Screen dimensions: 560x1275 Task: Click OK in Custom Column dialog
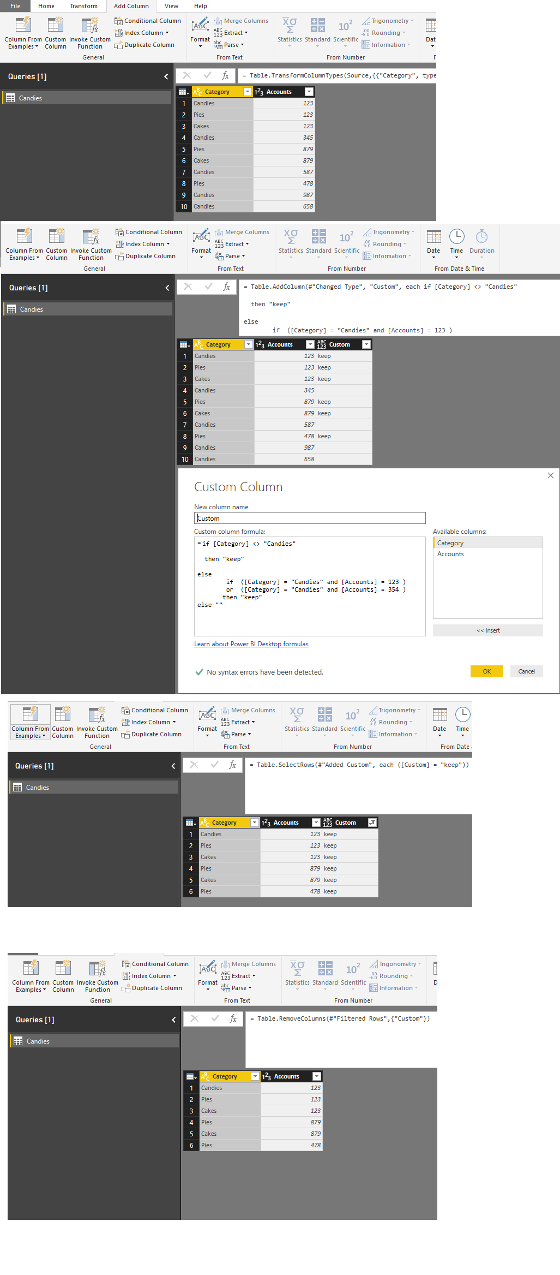click(486, 671)
